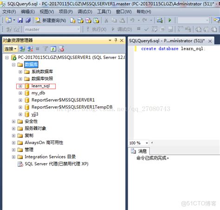The image size is (220, 210).
Task: Select the yjj3 database in the tree
Action: (x=35, y=114)
